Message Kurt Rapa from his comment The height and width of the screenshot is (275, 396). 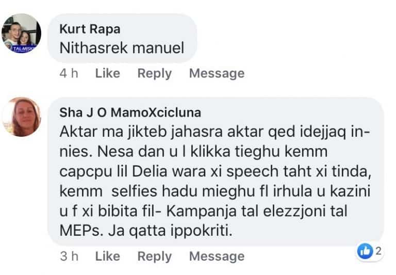217,73
